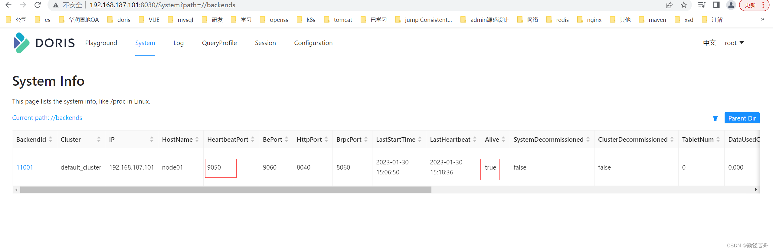Viewport: 773px width, 251px height.
Task: Bookmark page with star icon
Action: pyautogui.click(x=684, y=5)
